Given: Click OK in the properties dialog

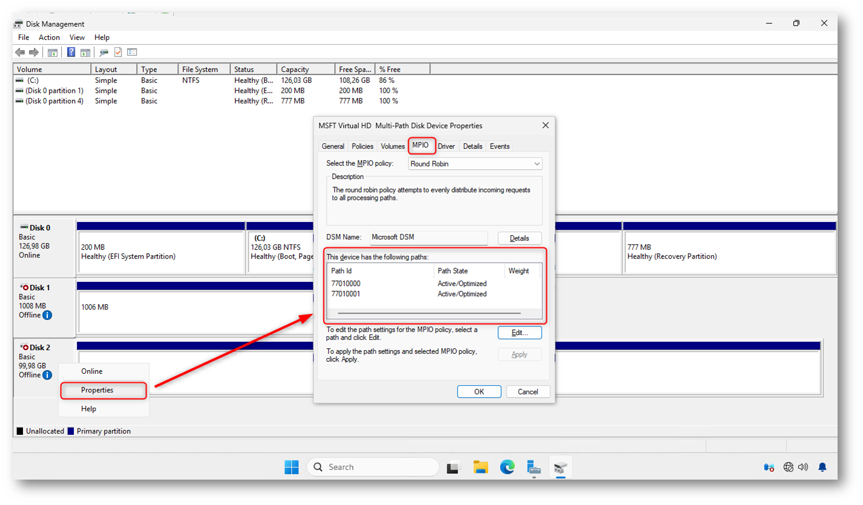Looking at the screenshot, I should 479,392.
